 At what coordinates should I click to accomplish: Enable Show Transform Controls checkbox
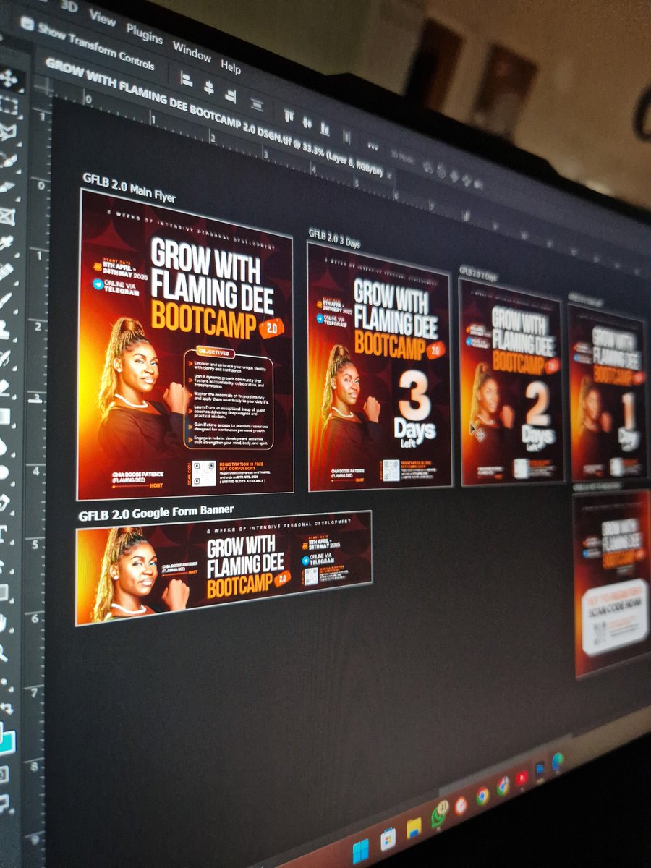pos(27,24)
